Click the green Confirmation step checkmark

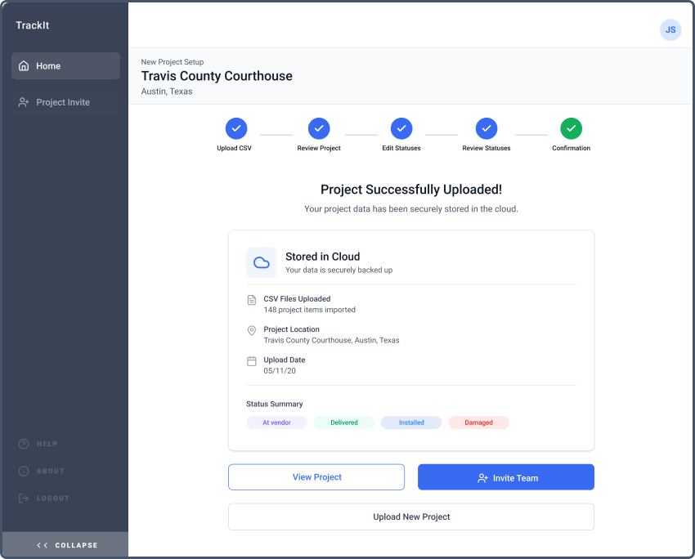[x=572, y=128]
